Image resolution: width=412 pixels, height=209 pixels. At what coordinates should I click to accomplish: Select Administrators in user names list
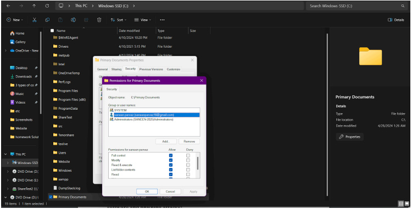154,120
